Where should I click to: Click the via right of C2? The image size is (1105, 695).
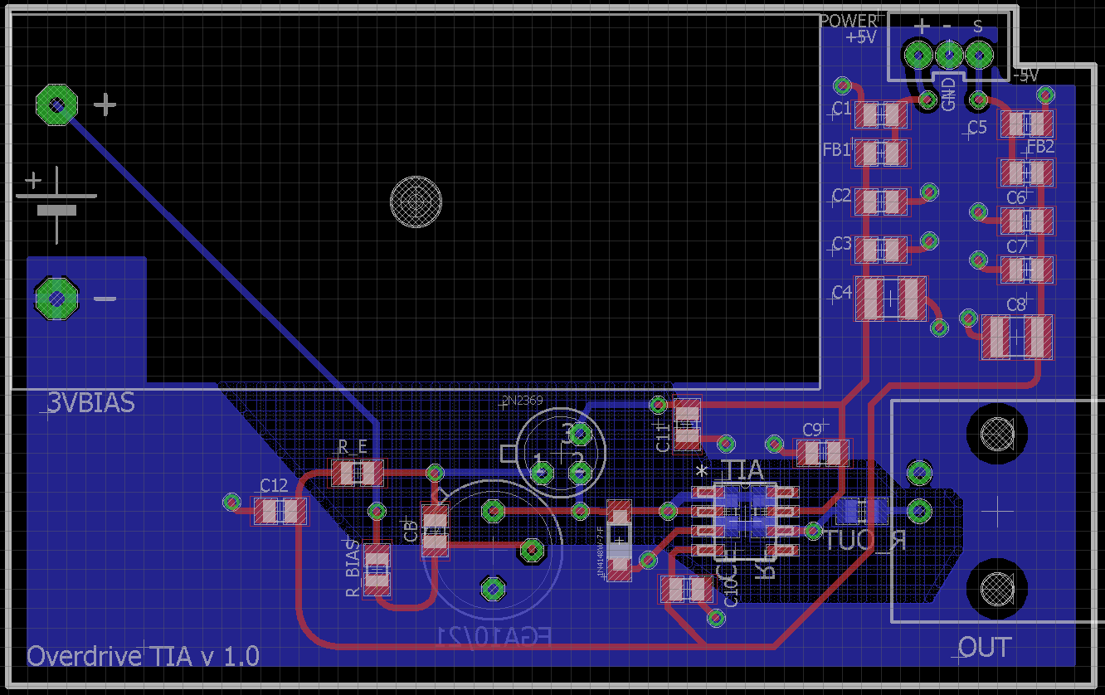(930, 192)
